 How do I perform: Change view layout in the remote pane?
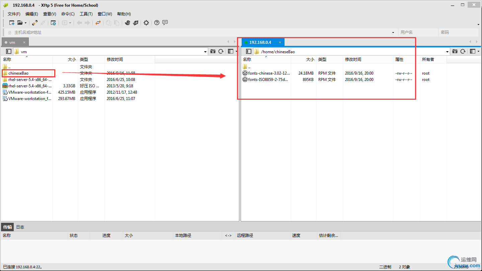473,52
